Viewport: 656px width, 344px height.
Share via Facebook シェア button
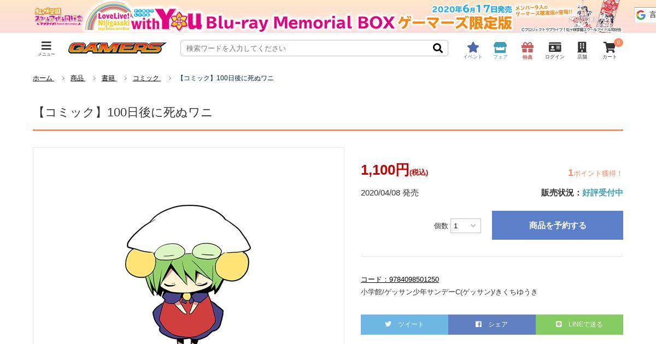(492, 324)
